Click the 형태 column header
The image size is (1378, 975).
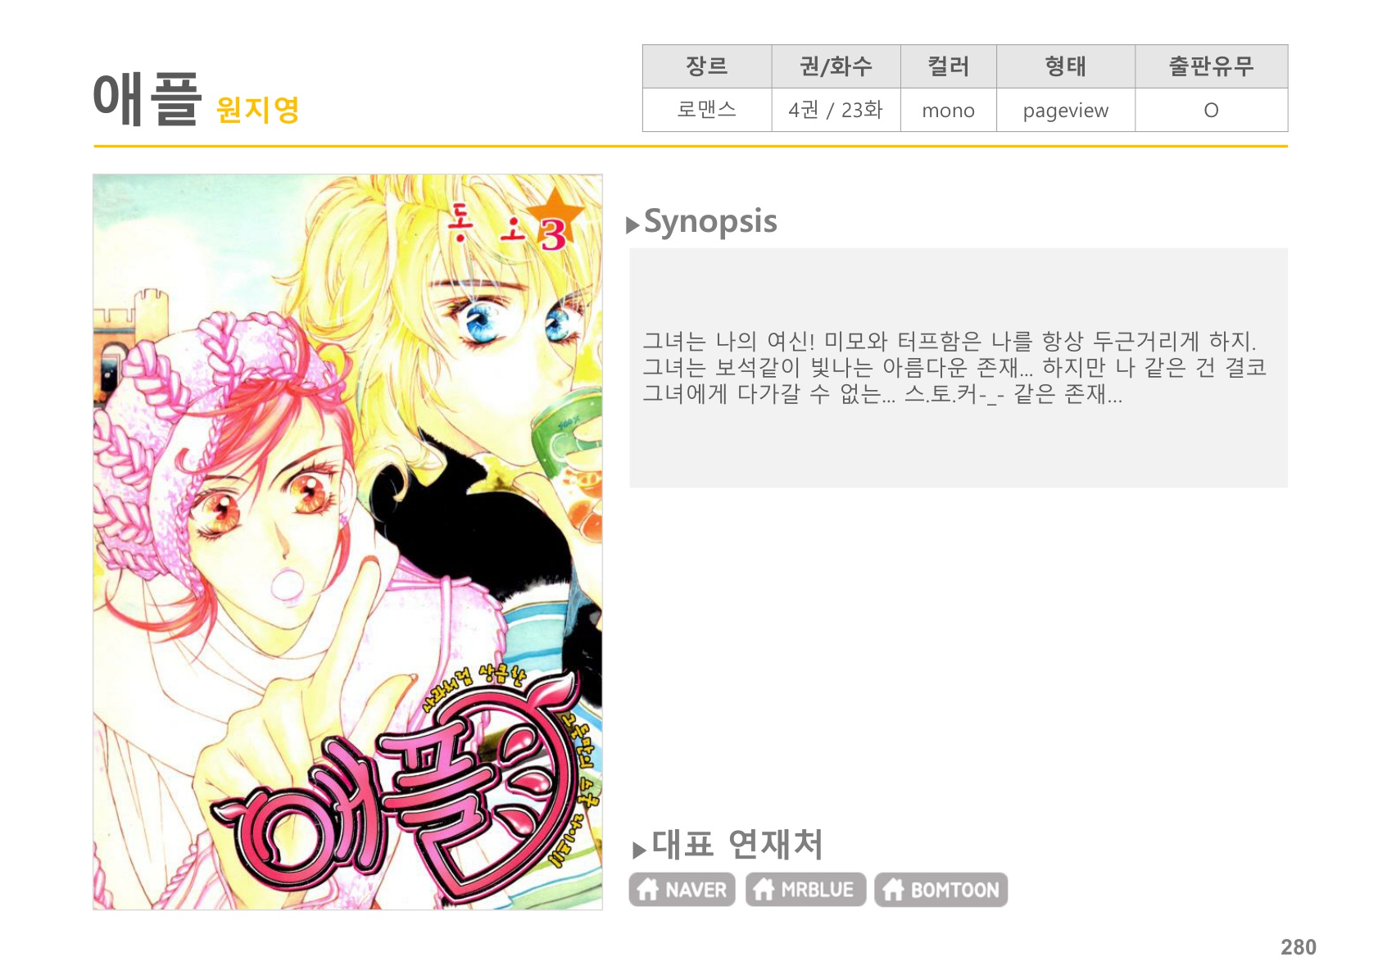[1065, 66]
